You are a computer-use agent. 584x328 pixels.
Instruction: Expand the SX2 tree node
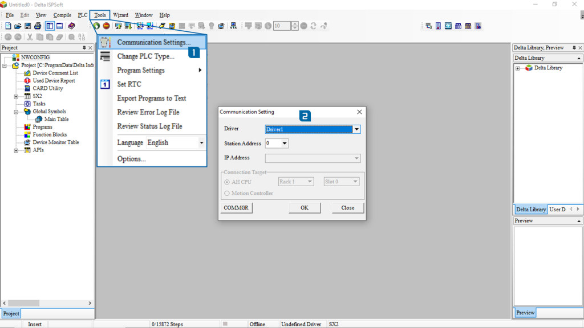coord(16,96)
